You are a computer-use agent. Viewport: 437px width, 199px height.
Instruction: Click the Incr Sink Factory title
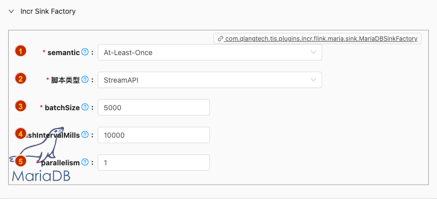[x=48, y=11]
